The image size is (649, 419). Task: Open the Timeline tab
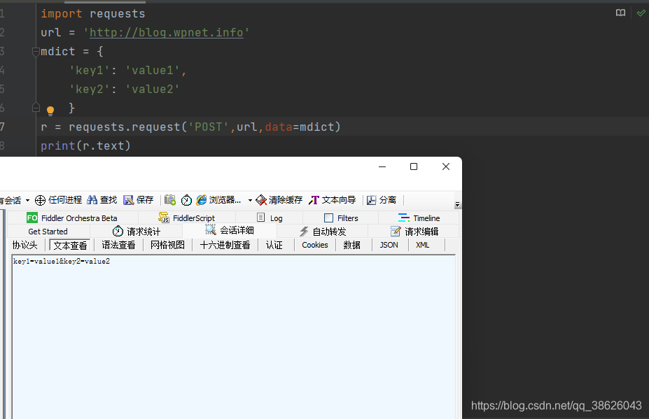pos(419,218)
